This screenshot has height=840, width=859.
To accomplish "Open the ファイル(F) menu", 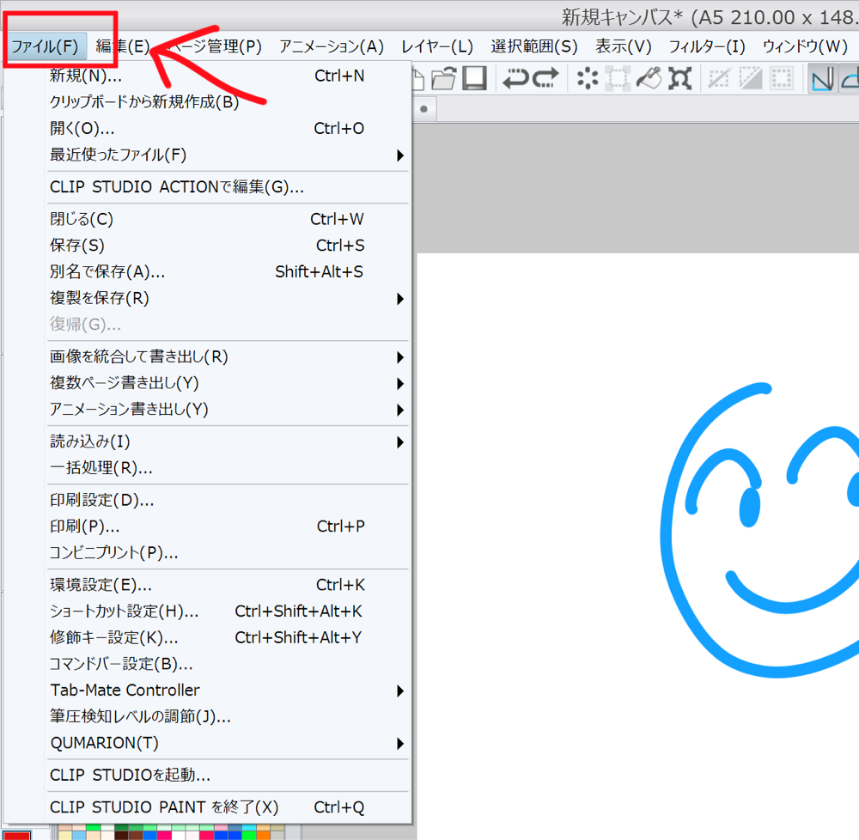I will [45, 46].
